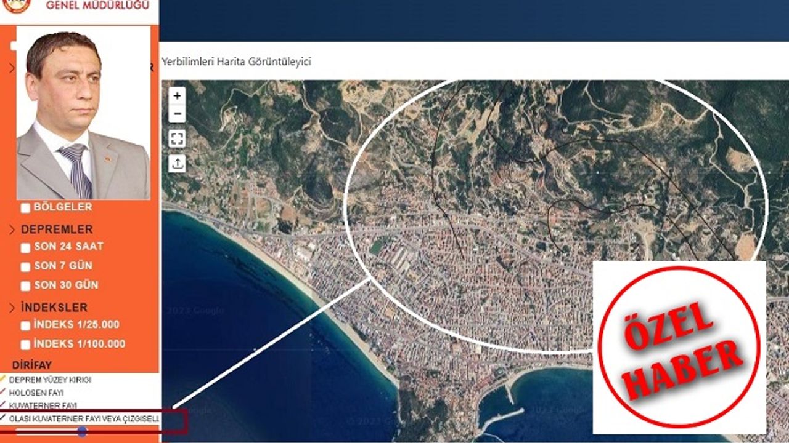Zoom out the map with minus button

point(177,113)
